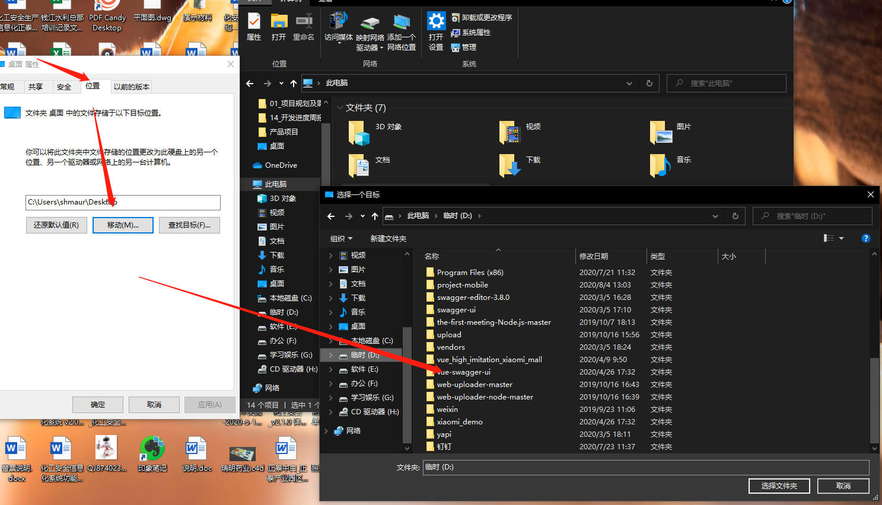Click help icon in folder picker dialog
882x505 pixels.
coord(865,238)
